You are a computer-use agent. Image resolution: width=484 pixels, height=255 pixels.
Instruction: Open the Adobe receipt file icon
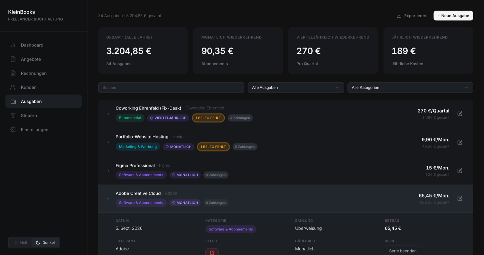212,252
